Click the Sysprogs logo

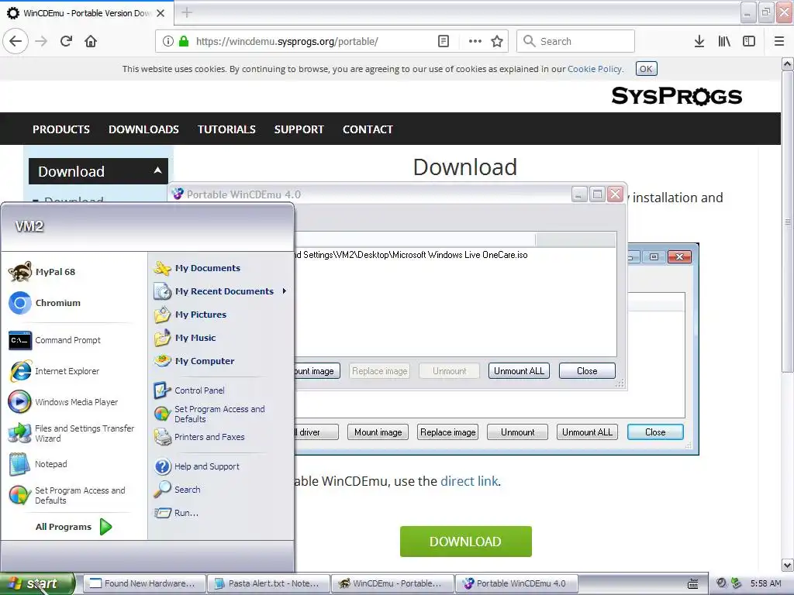tap(676, 96)
